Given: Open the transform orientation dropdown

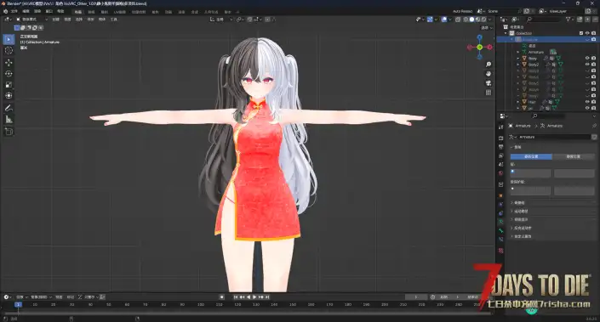Looking at the screenshot, I should tap(220, 19).
